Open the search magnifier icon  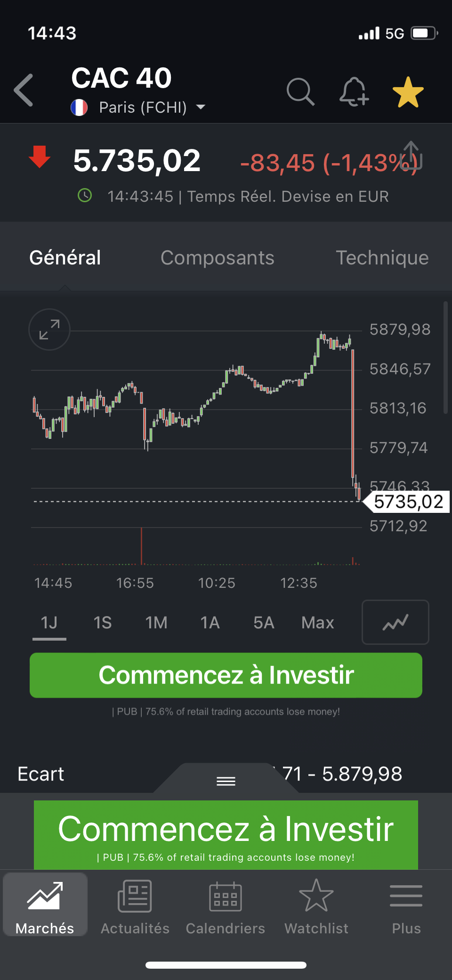tap(300, 91)
